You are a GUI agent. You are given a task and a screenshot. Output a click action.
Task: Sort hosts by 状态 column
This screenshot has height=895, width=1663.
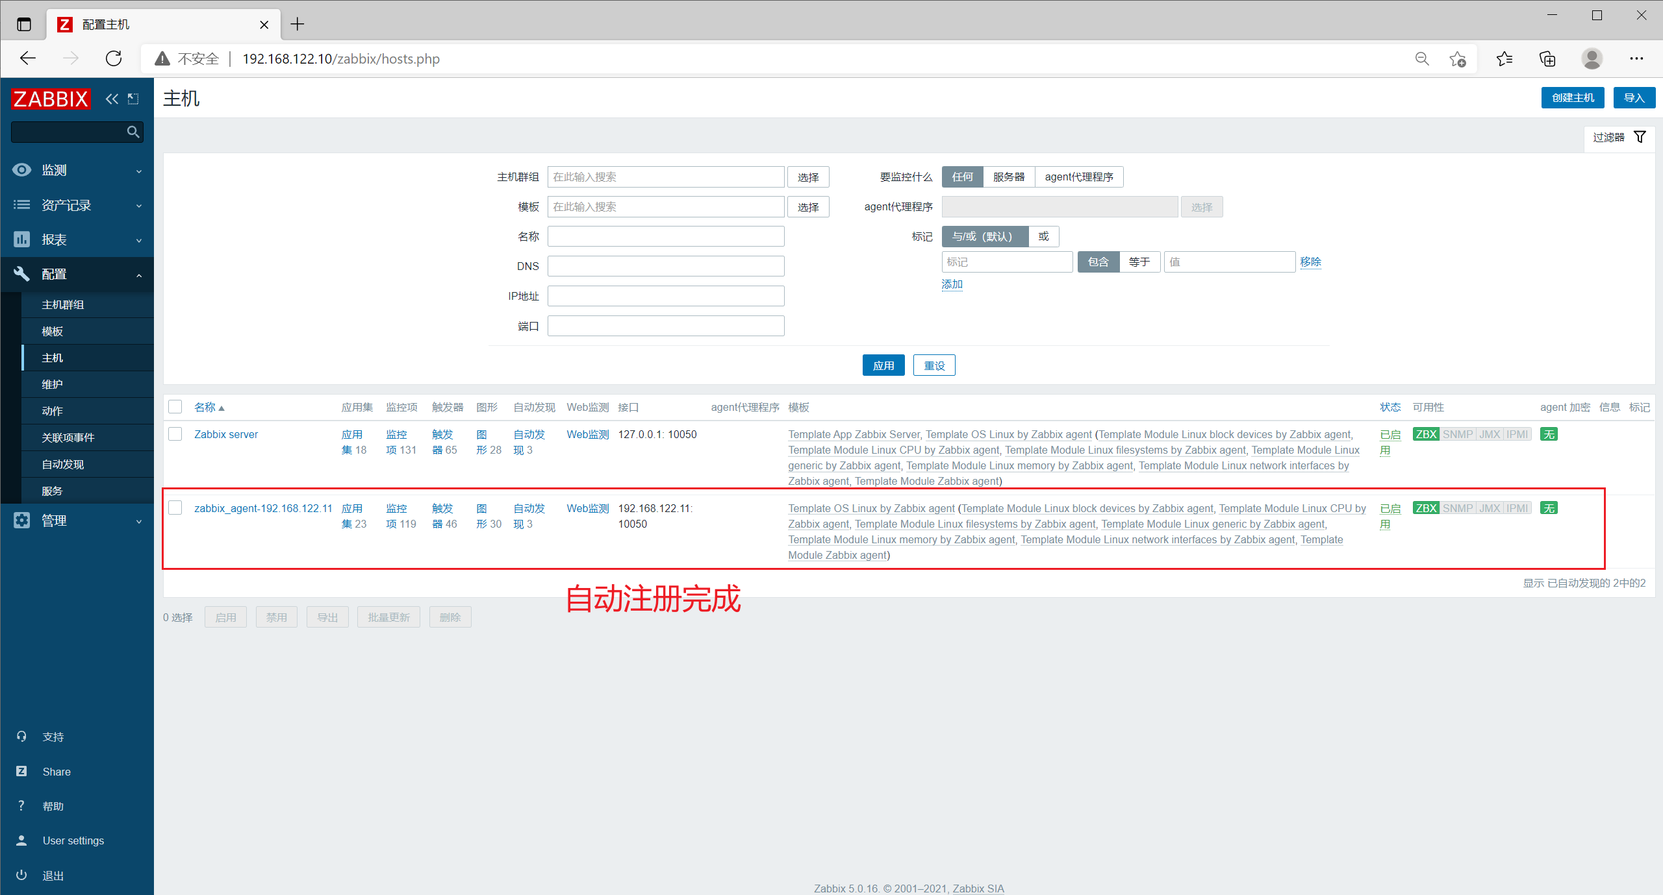(x=1390, y=407)
